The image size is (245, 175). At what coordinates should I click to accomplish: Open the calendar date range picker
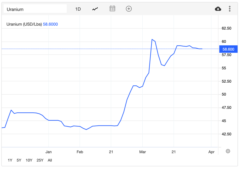[112, 9]
